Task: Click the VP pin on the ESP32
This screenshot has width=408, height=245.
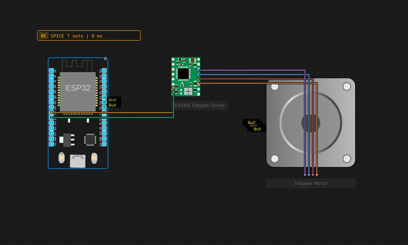Action: coord(51,76)
